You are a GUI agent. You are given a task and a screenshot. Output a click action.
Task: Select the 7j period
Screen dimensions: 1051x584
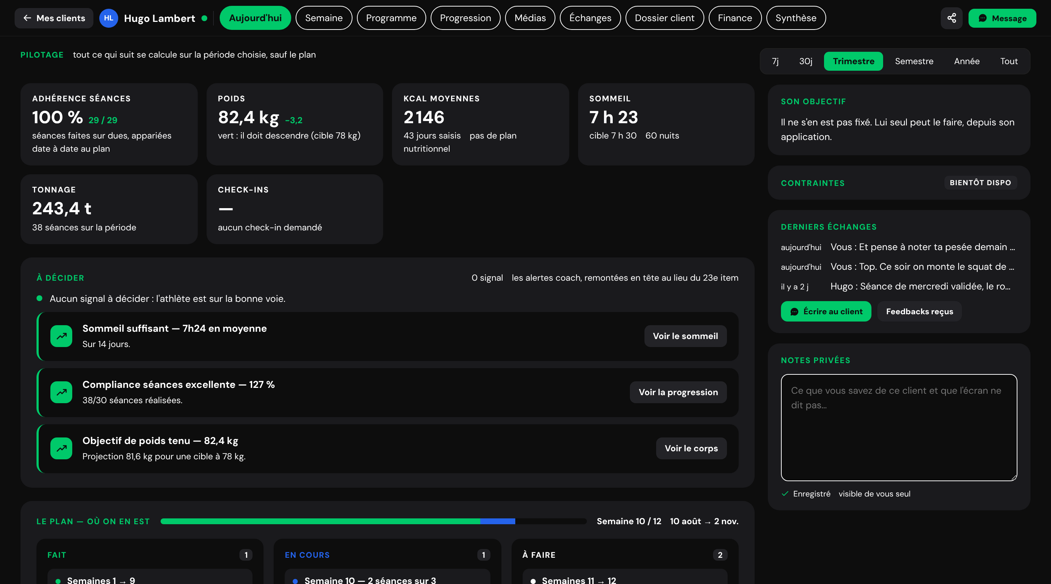775,61
